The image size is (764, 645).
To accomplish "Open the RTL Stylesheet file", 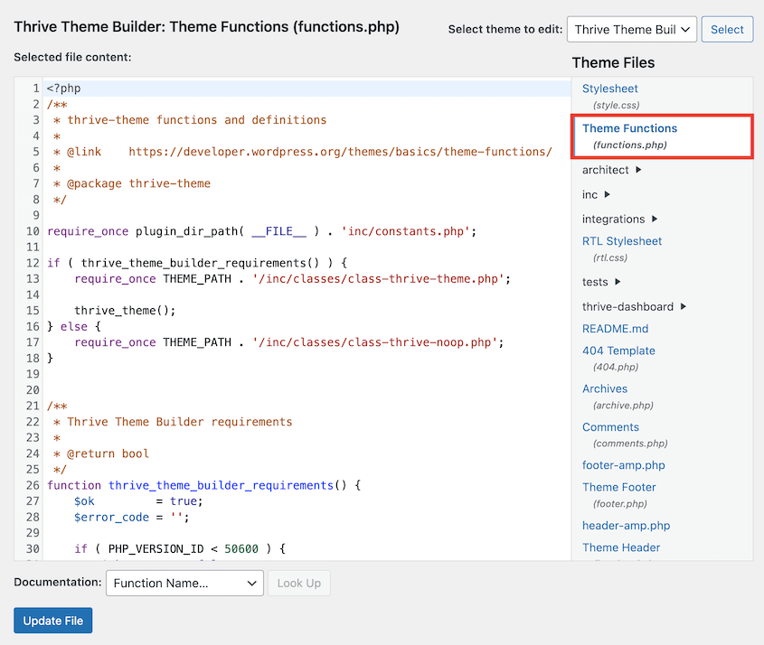I will 622,241.
